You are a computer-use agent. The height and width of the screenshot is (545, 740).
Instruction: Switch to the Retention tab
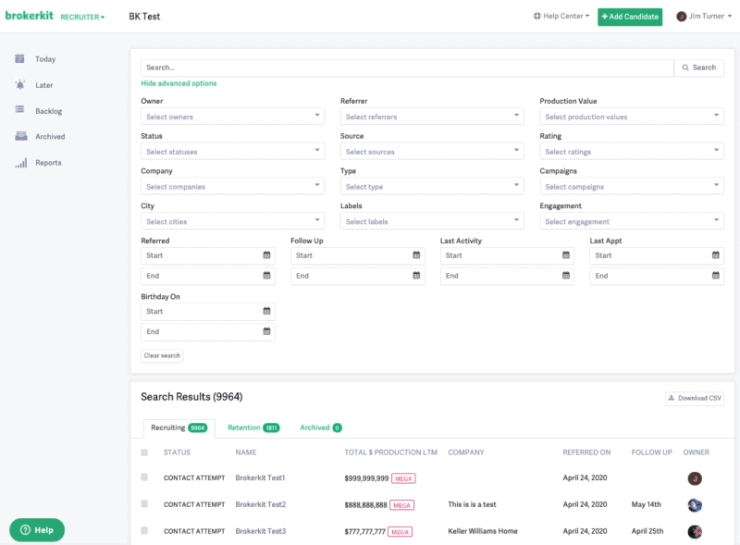pyautogui.click(x=253, y=427)
